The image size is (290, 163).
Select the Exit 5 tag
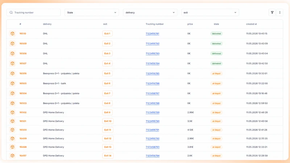point(107,74)
